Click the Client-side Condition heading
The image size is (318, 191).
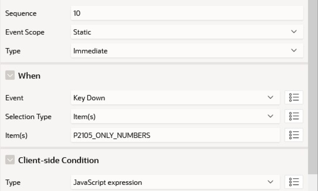(x=58, y=160)
